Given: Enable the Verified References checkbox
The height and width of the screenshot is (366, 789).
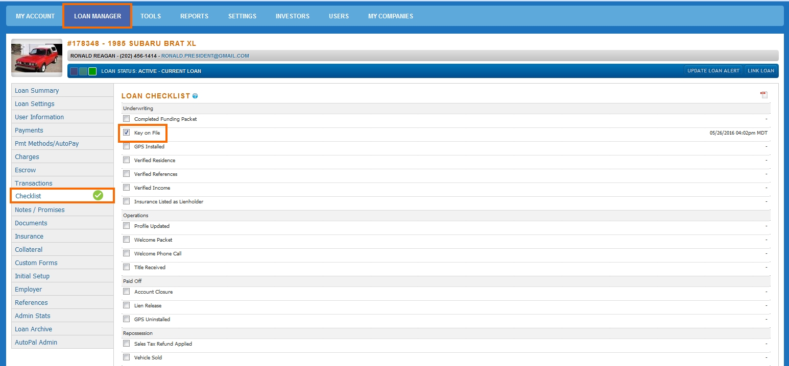Looking at the screenshot, I should 127,174.
